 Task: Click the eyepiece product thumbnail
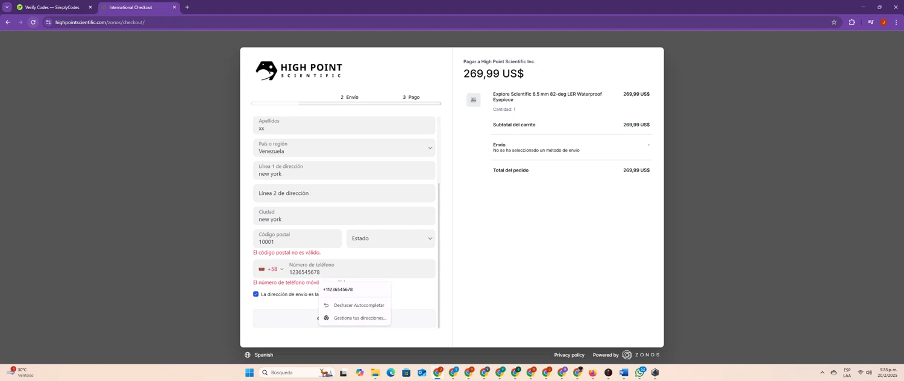(473, 100)
